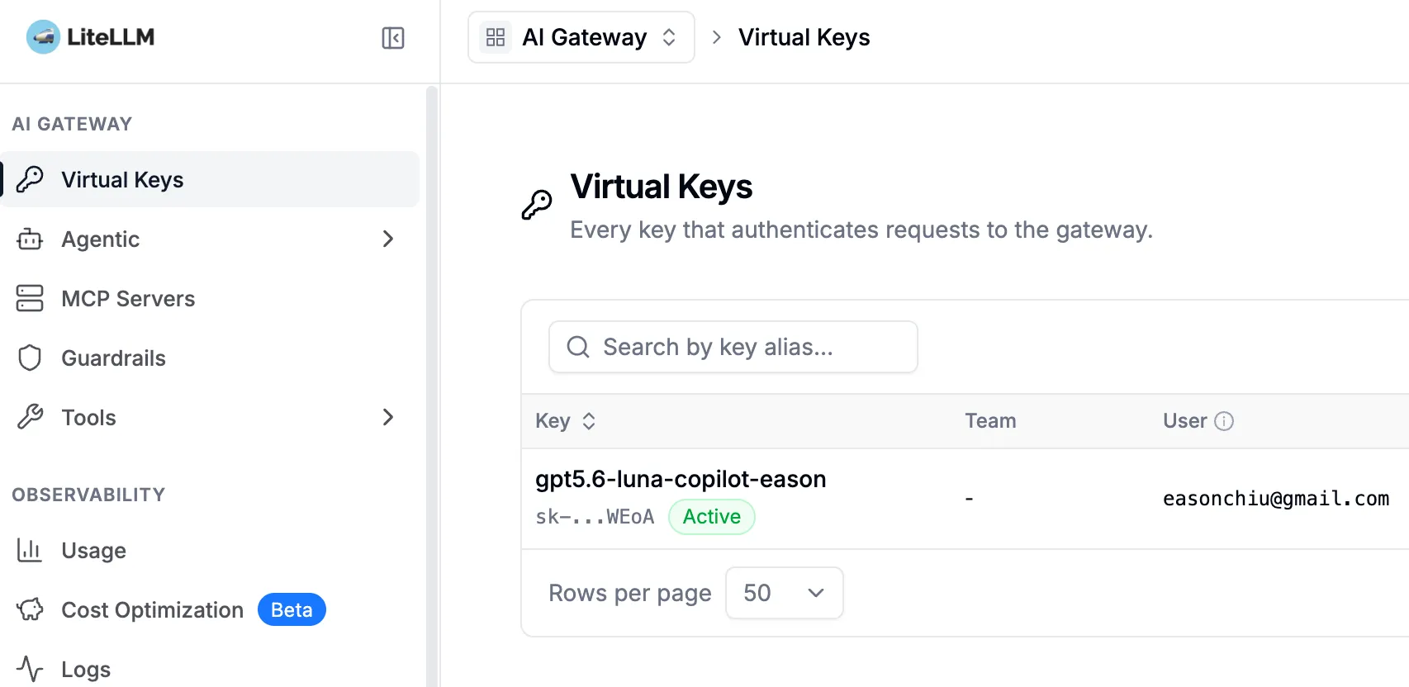Screen dimensions: 1409x687
Task: Click the Team column header
Action: 990,421
